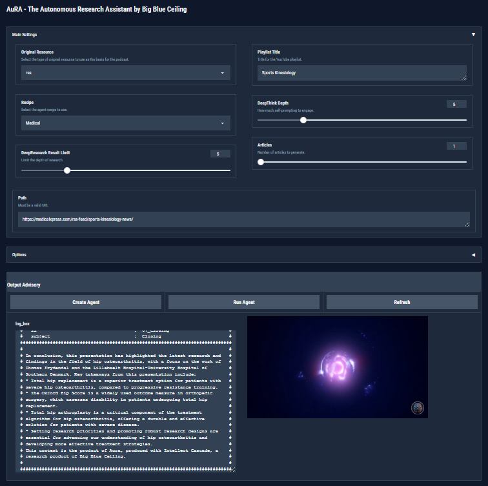Click the Refresh button
The height and width of the screenshot is (486, 488).
tap(402, 302)
